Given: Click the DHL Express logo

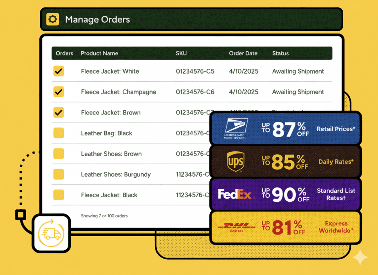Looking at the screenshot, I should tap(237, 227).
